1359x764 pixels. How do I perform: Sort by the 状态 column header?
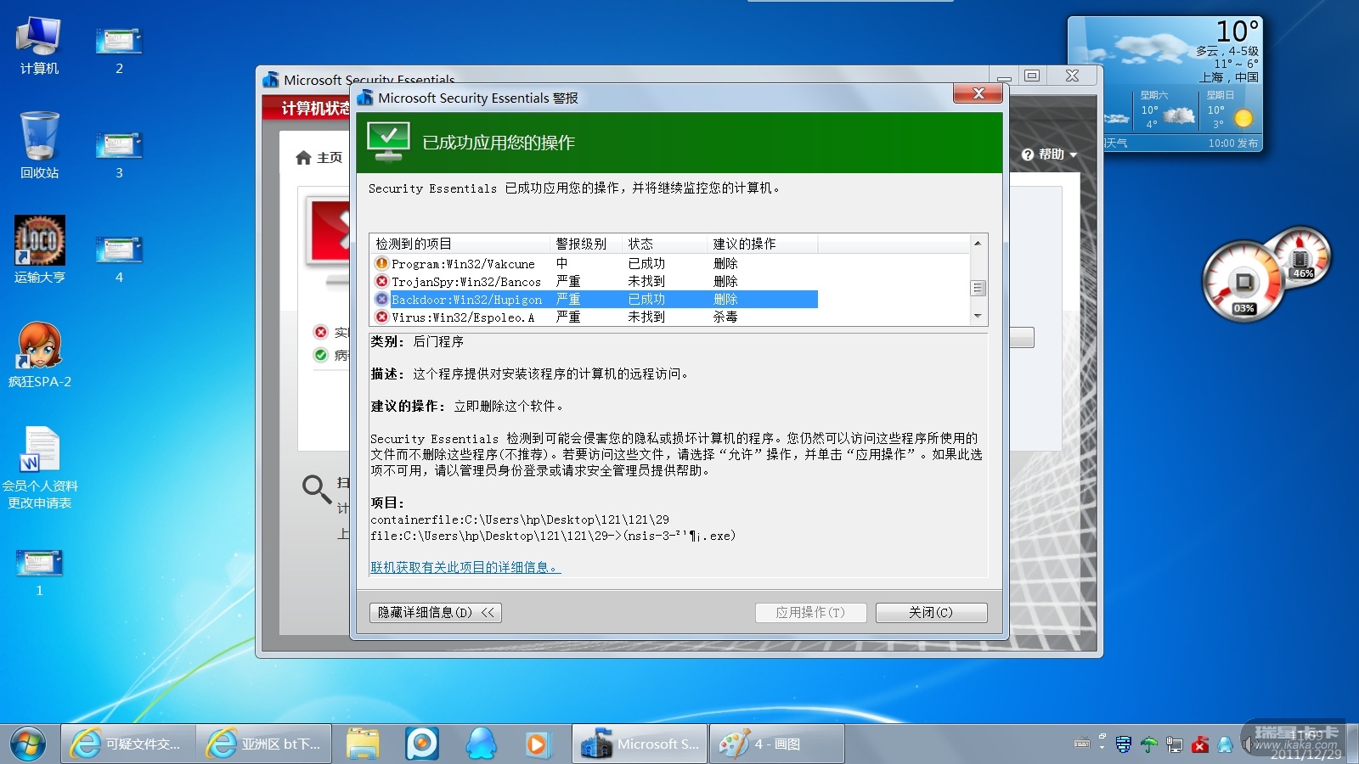[x=664, y=244]
